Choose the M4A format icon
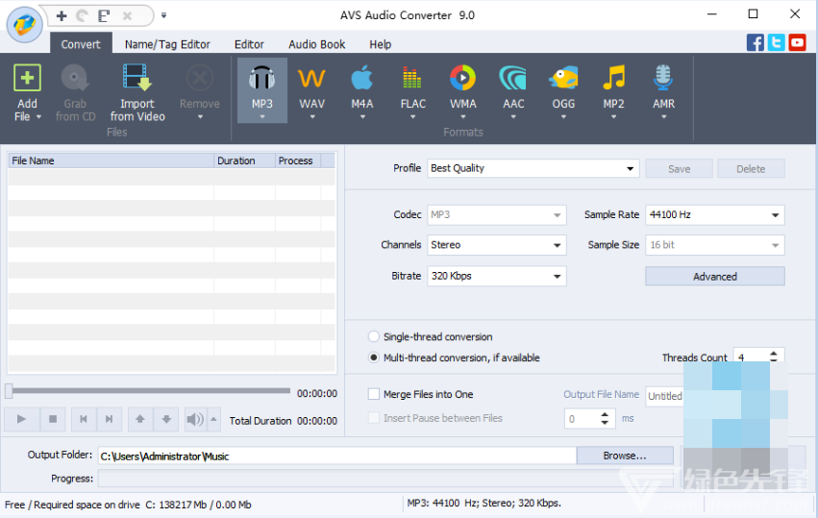Image resolution: width=818 pixels, height=518 pixels. 362,78
